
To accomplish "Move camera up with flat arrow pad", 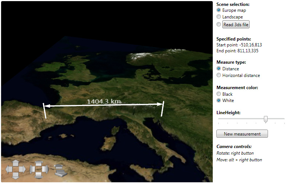I will tap(16, 163).
